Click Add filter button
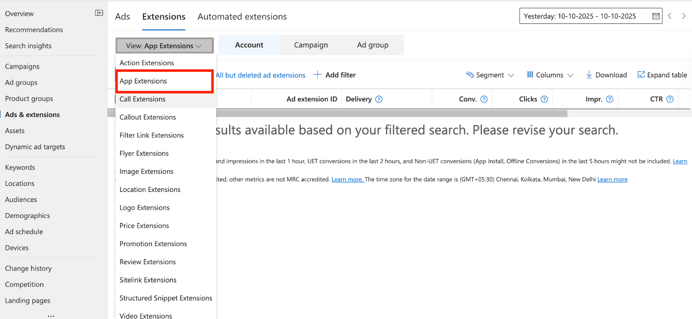 pos(335,75)
